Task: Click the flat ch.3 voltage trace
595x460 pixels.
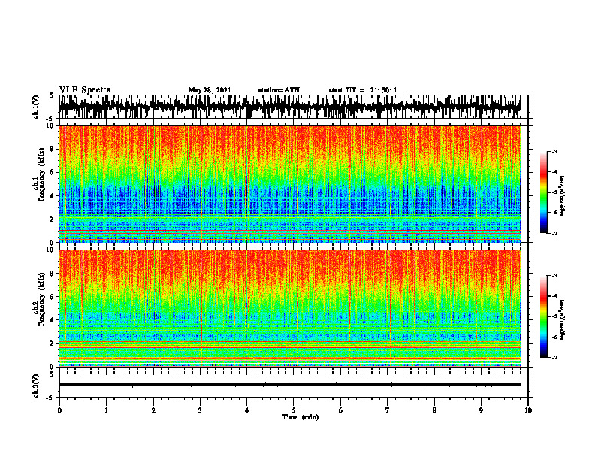Action: [289, 385]
